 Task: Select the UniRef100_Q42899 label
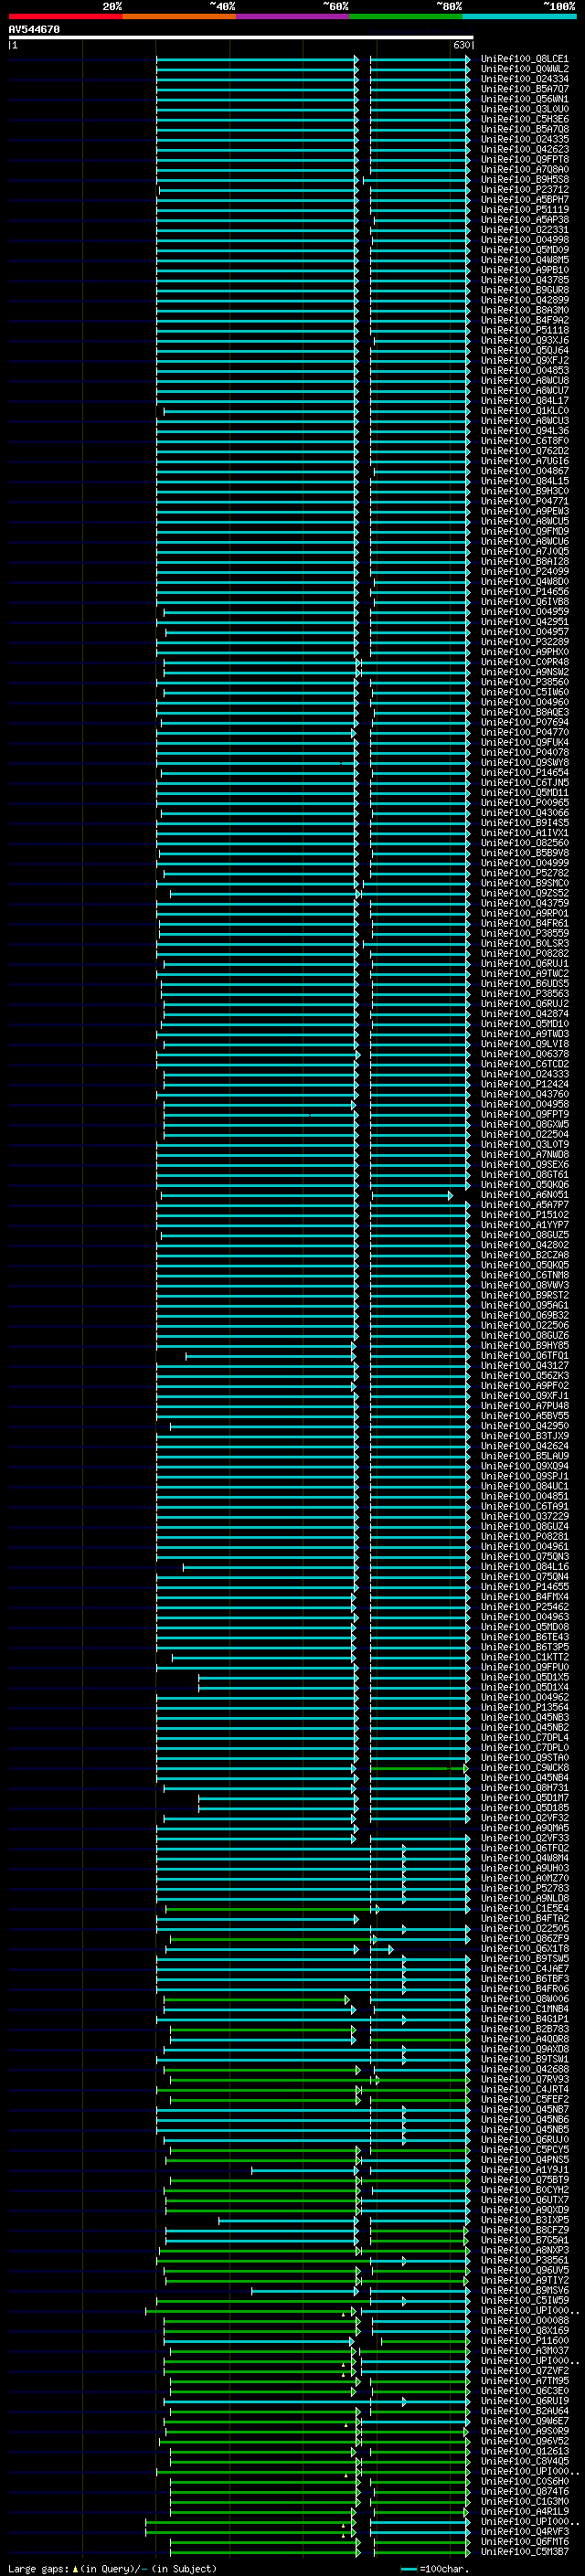(x=525, y=300)
